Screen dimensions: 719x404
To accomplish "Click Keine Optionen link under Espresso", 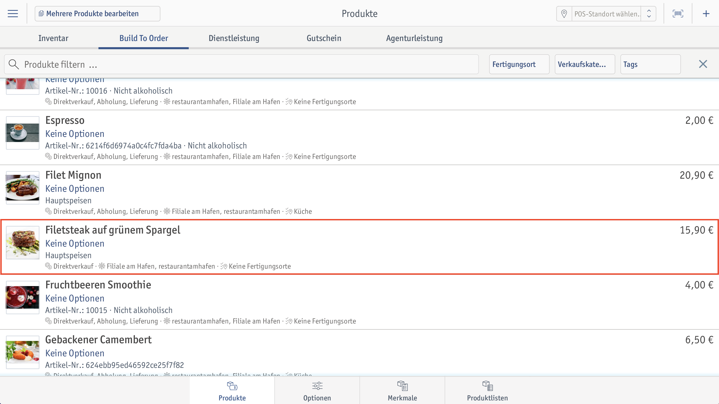I will coord(75,134).
